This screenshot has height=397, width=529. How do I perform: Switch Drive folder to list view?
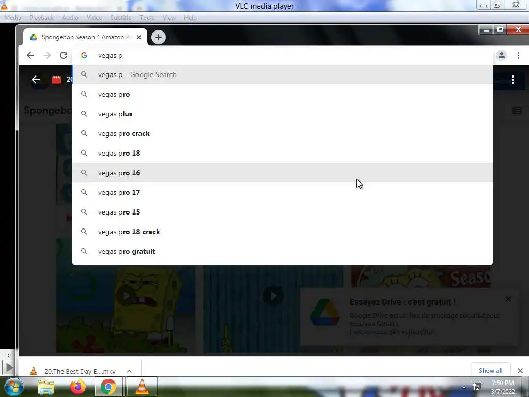[x=517, y=111]
